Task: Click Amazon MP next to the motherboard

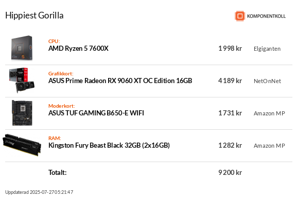Action: click(269, 113)
